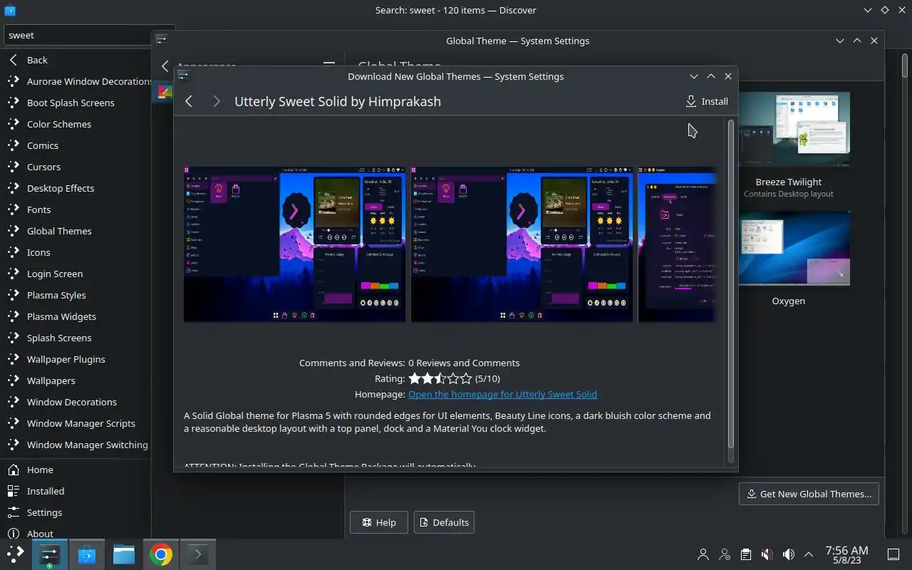Open Plasma Styles category

[76, 295]
